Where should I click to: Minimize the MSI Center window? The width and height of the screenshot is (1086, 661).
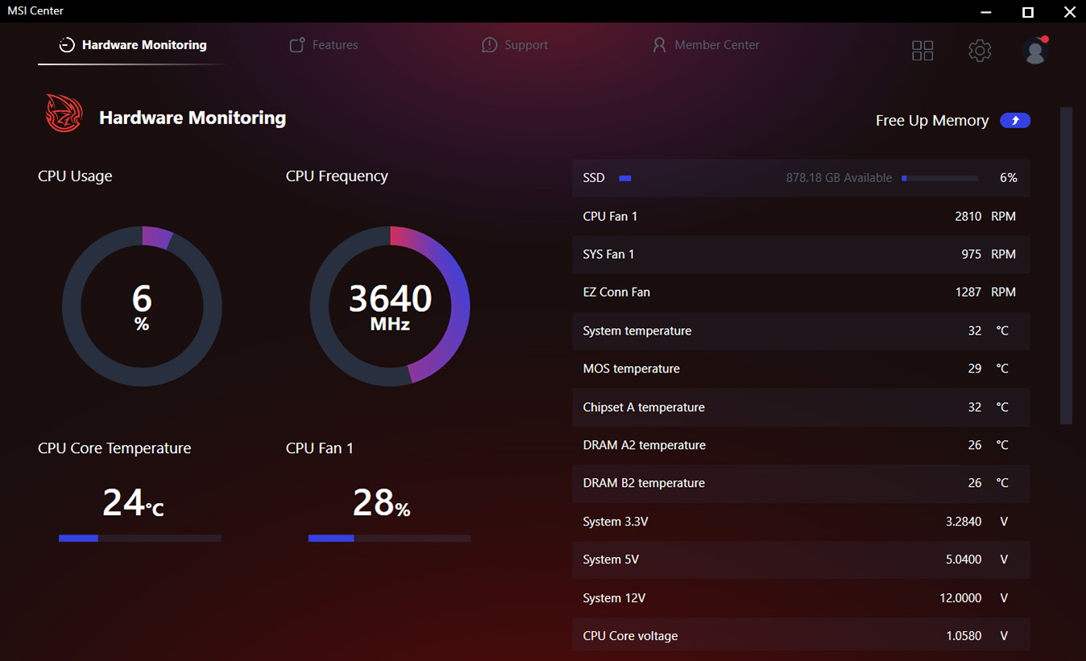[987, 11]
